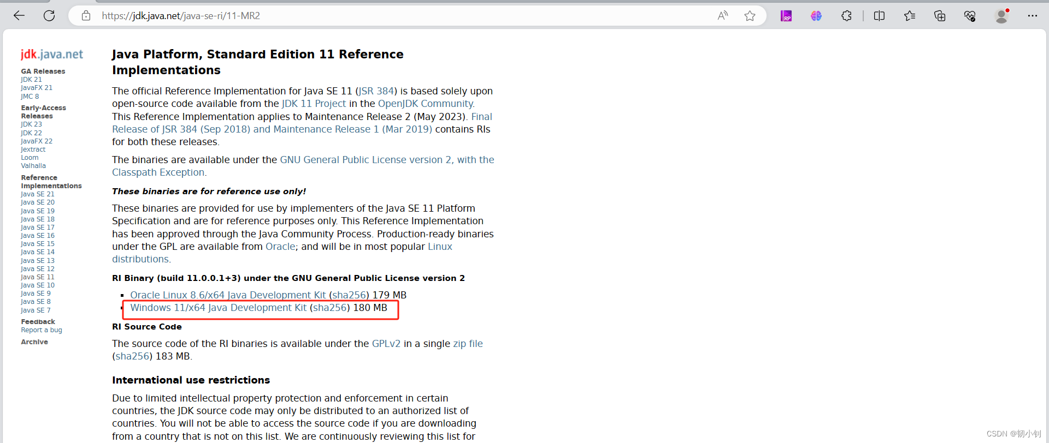Select Java SE 9 reference implementation
Viewport: 1049px width, 443px height.
tap(36, 294)
